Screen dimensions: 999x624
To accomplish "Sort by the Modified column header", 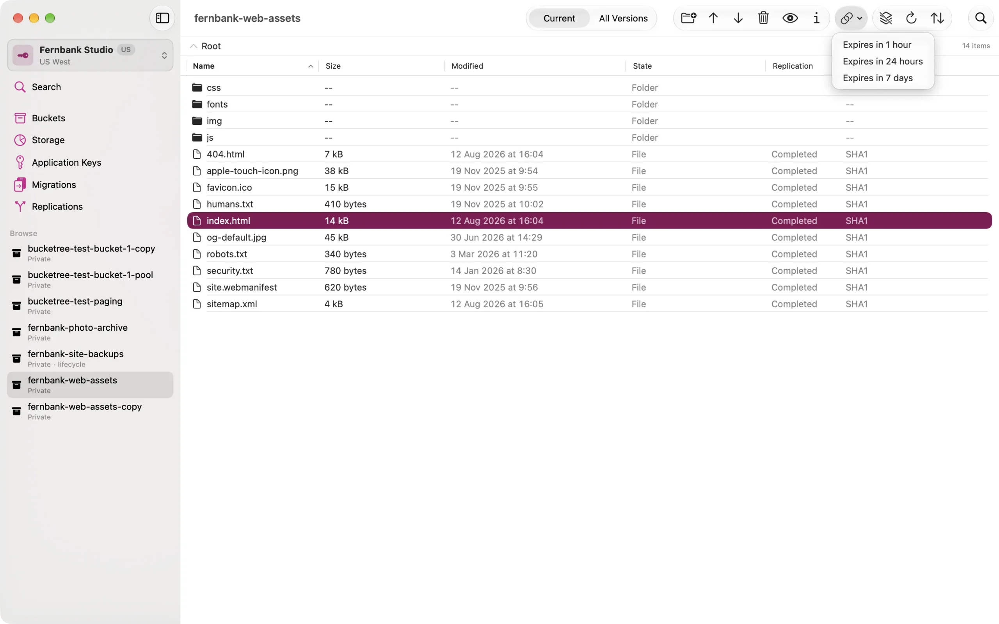I will pyautogui.click(x=535, y=66).
